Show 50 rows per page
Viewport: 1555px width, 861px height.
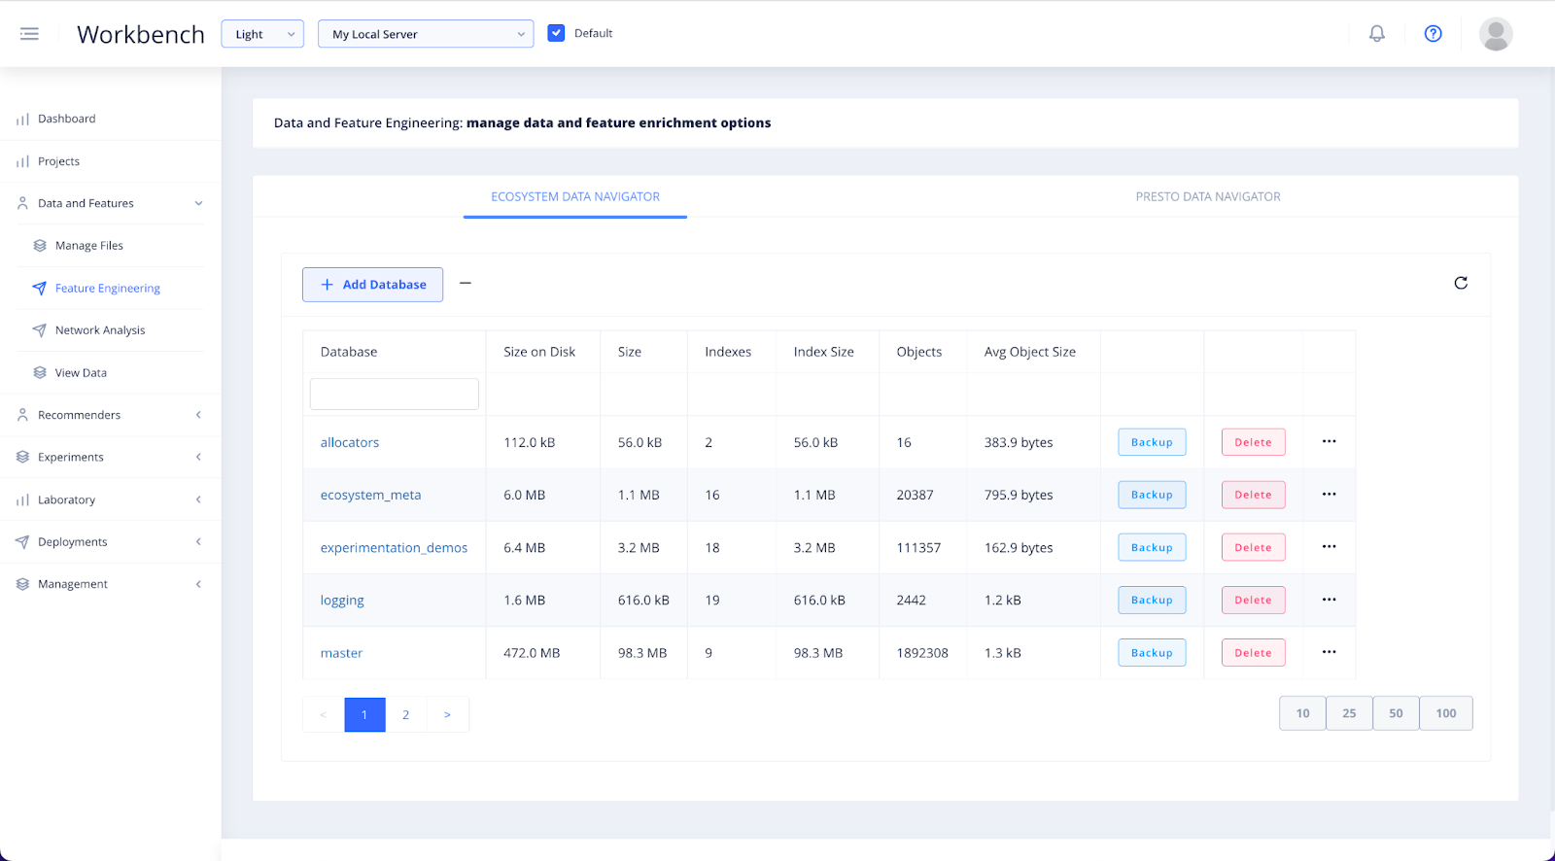pyautogui.click(x=1396, y=713)
